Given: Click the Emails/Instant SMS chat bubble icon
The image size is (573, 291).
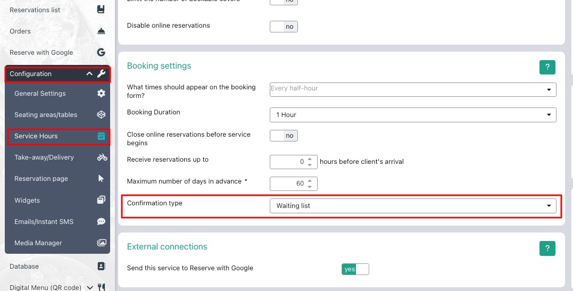Looking at the screenshot, I should point(101,221).
